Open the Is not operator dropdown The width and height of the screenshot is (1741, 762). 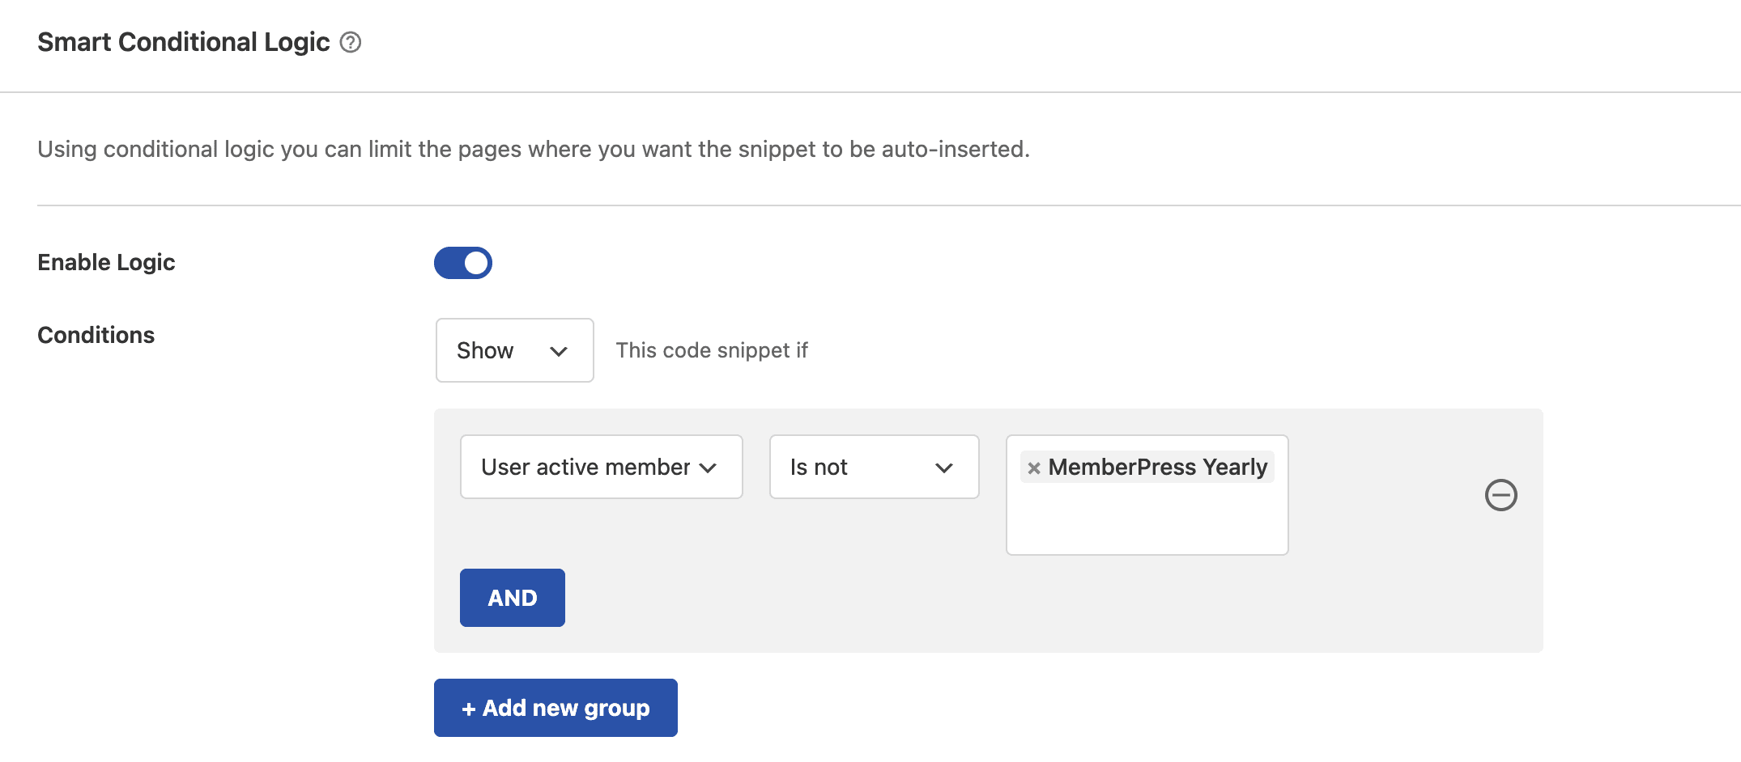tap(875, 467)
